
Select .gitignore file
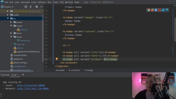point(18,59)
